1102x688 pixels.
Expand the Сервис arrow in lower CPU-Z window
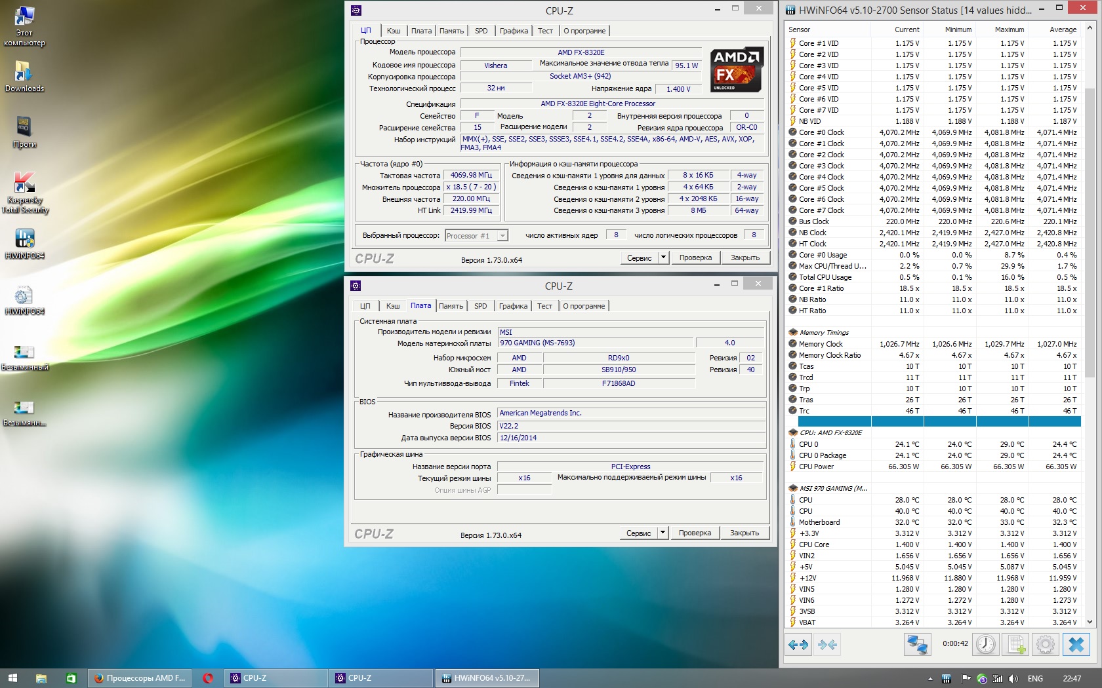tap(663, 533)
